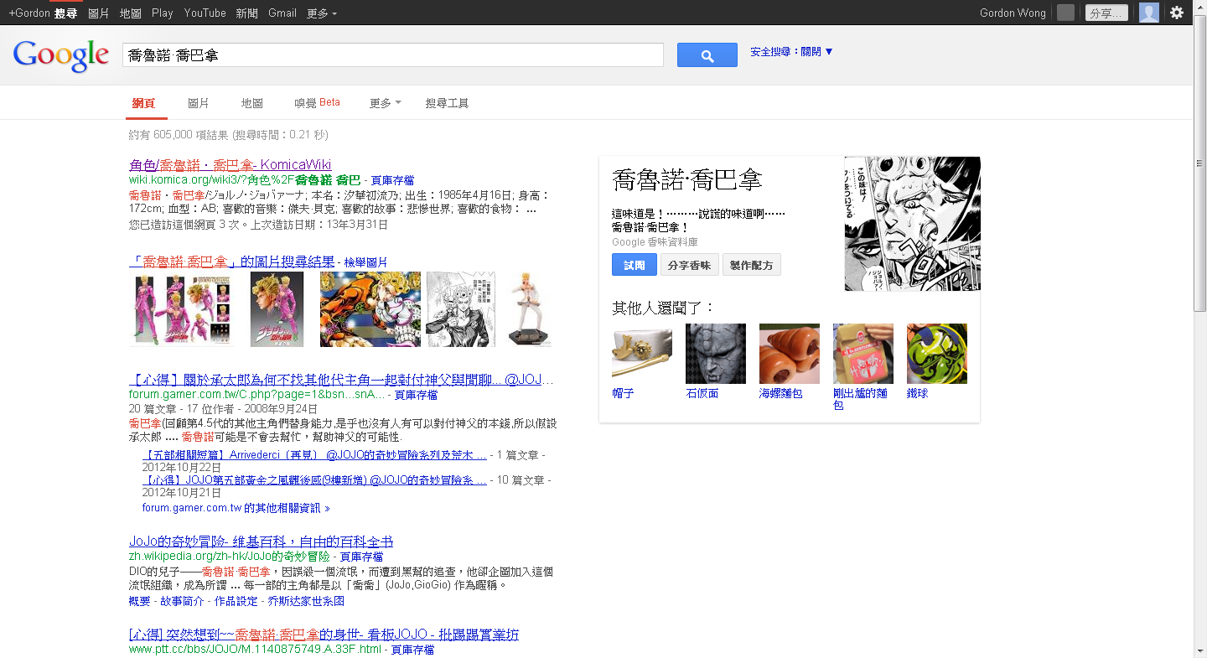Click the 帽子 text label
Screen dimensions: 1207x658
click(x=623, y=393)
